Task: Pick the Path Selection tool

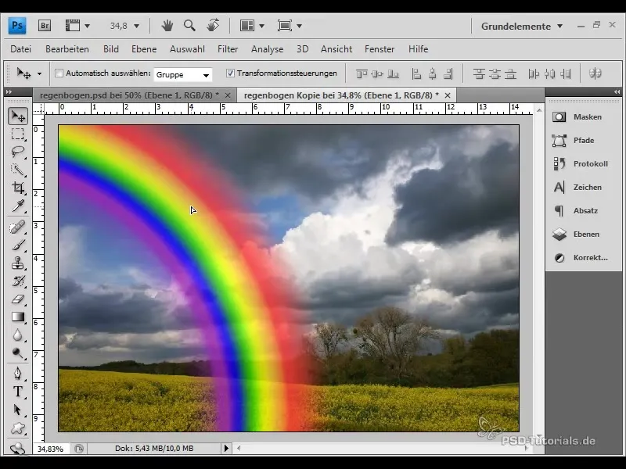Action: (x=18, y=410)
